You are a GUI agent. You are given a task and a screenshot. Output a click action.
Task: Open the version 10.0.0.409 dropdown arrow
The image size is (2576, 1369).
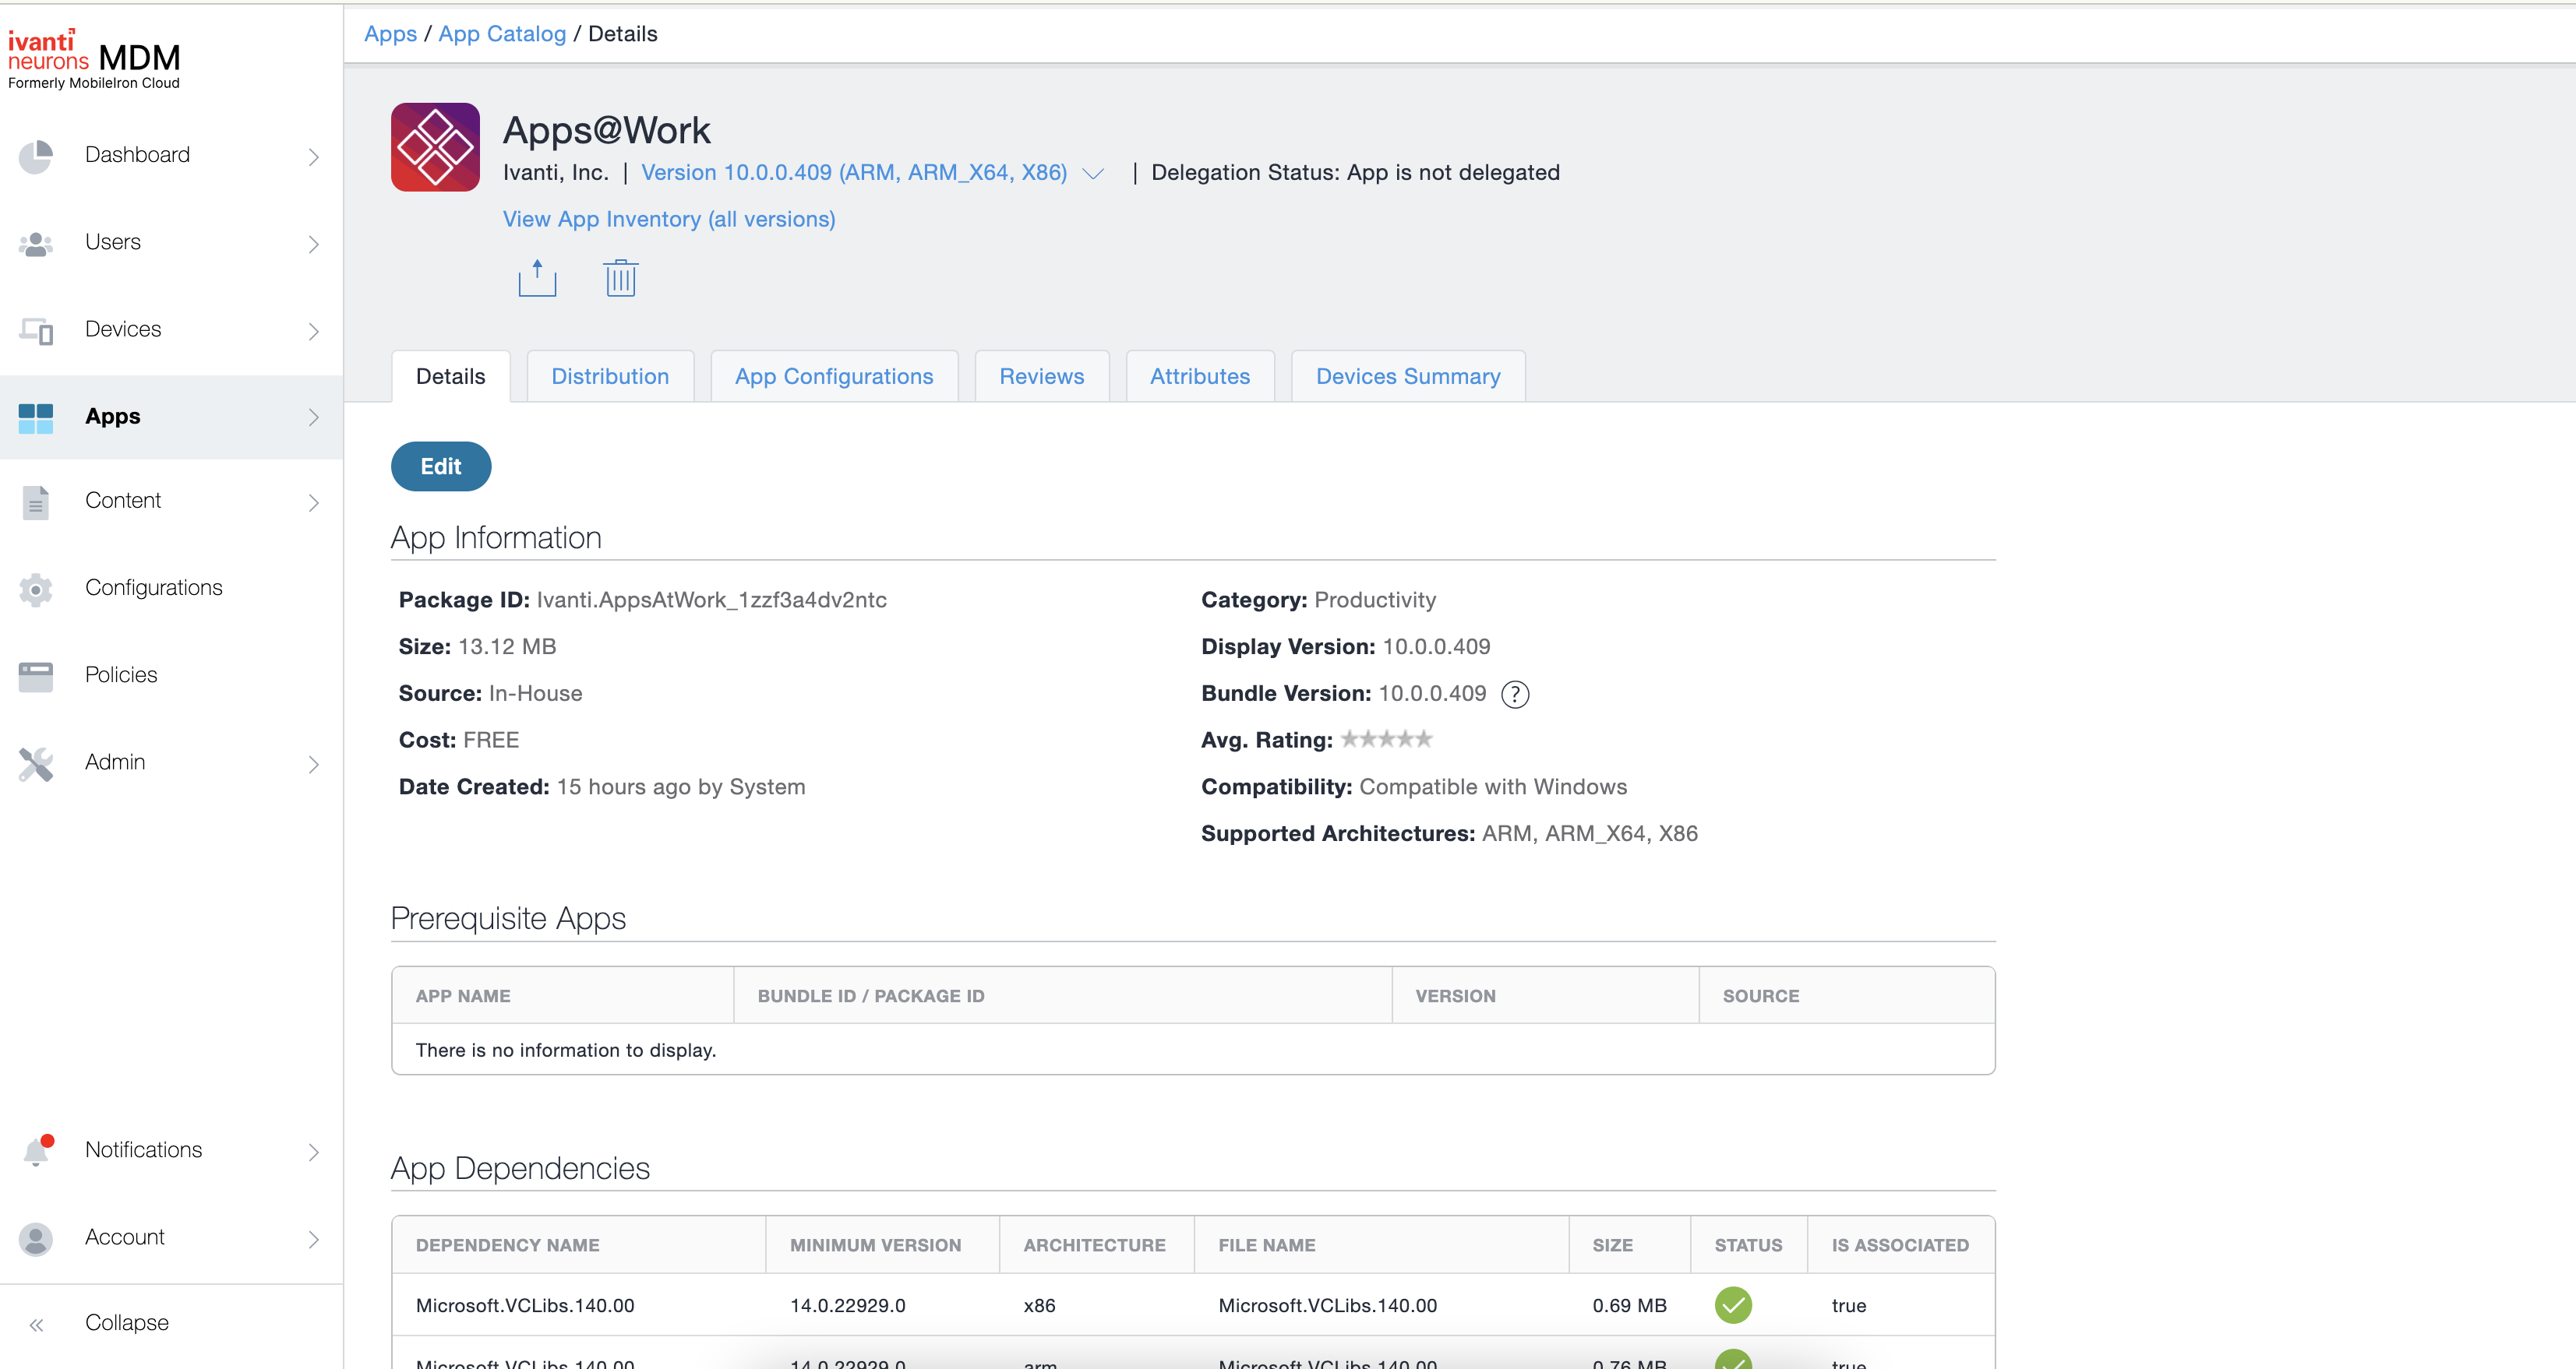pos(1093,174)
